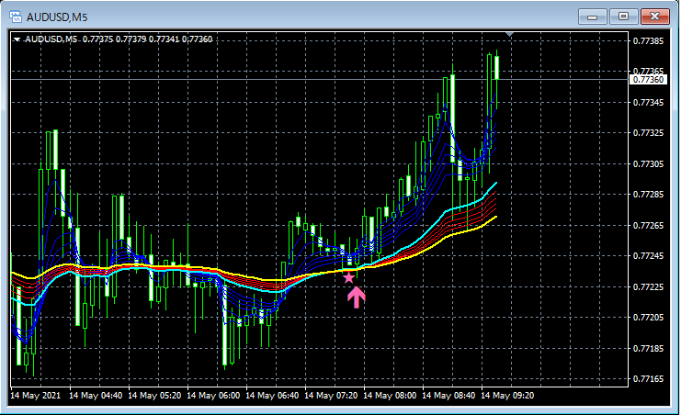Image resolution: width=681 pixels, height=415 pixels.
Task: Click the 14 May 06:40 time label
Action: 272,396
